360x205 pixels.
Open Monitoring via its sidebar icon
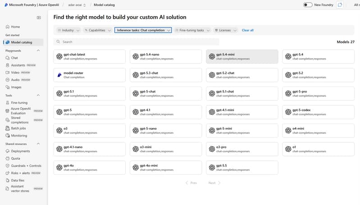8,136
